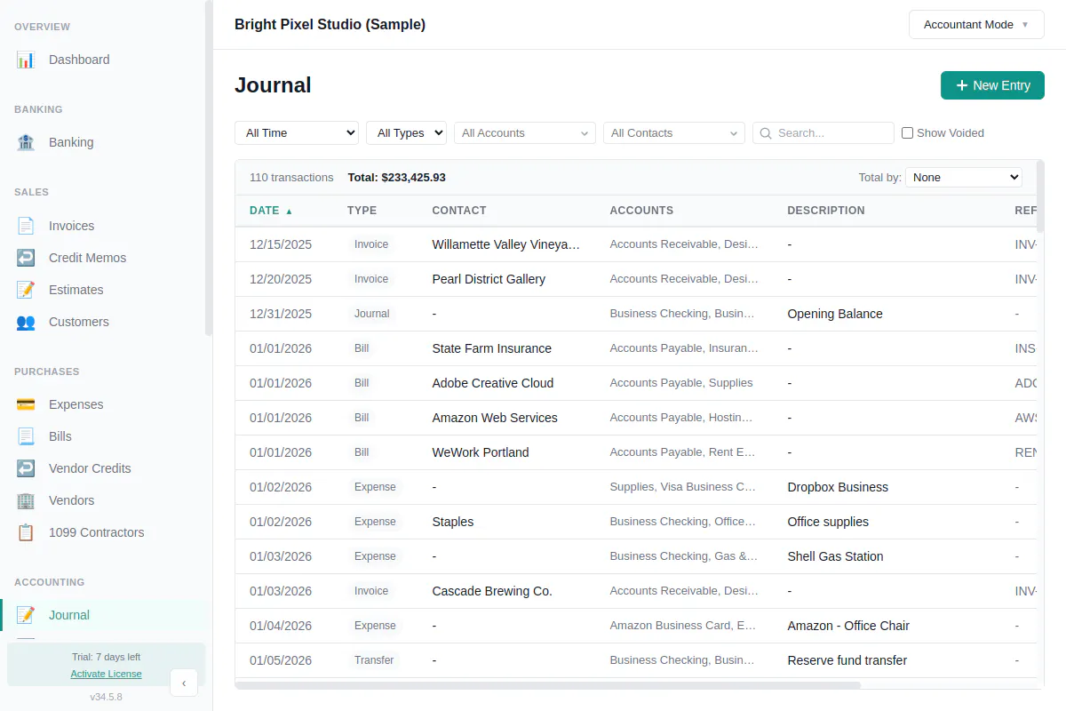Sort by the Contact column header
Image resolution: width=1066 pixels, height=711 pixels.
[459, 211]
